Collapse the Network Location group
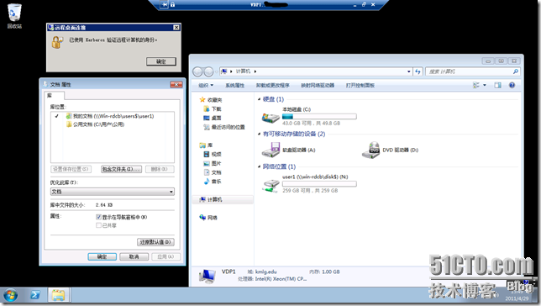The height and width of the screenshot is (306, 541). pyautogui.click(x=259, y=166)
